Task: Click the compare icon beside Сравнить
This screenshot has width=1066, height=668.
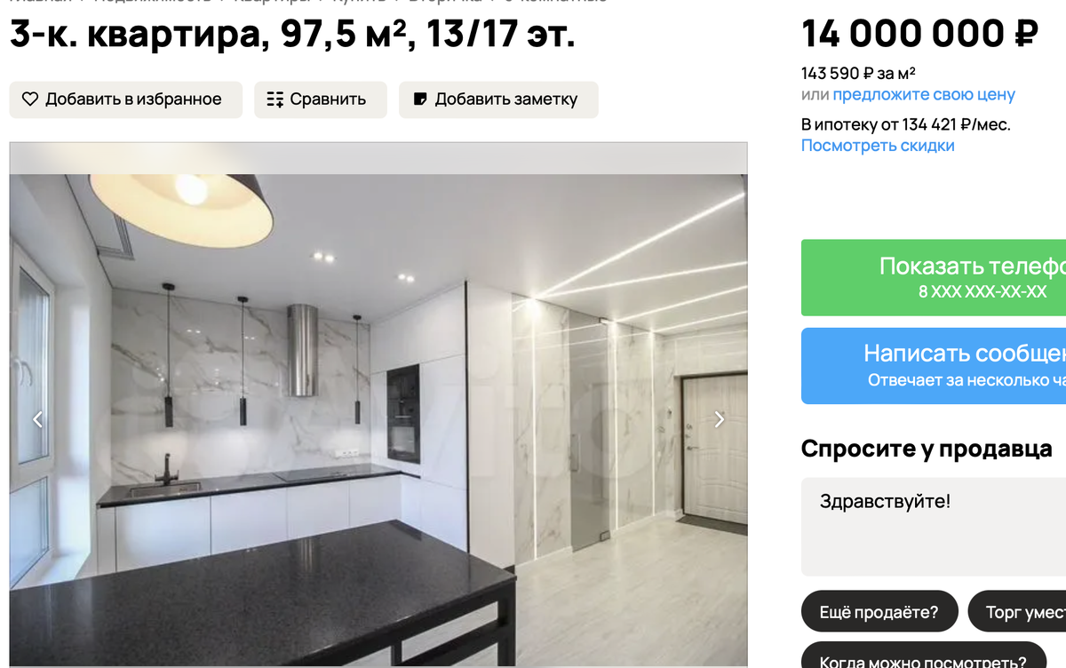Action: coord(274,99)
